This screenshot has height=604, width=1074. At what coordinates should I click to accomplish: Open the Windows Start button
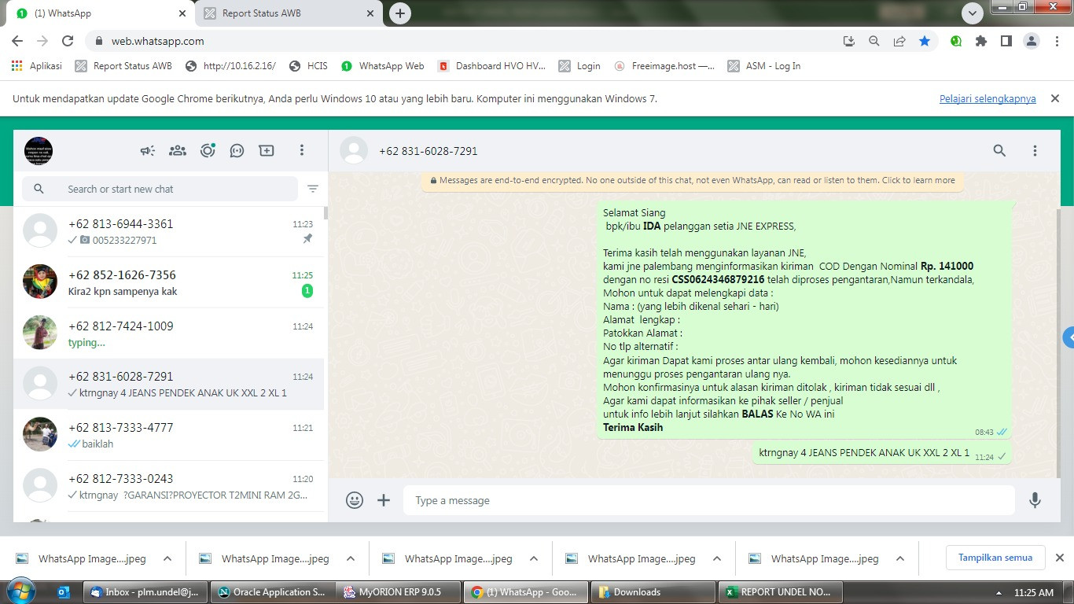(x=20, y=592)
